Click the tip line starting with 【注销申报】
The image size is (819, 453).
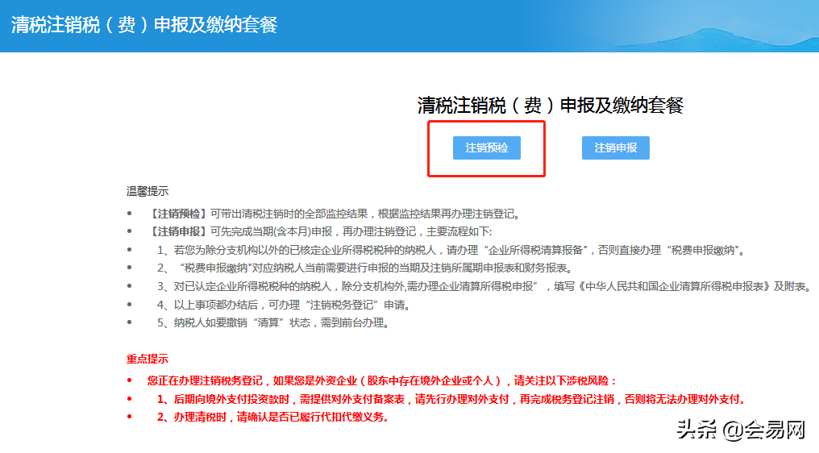coord(320,231)
